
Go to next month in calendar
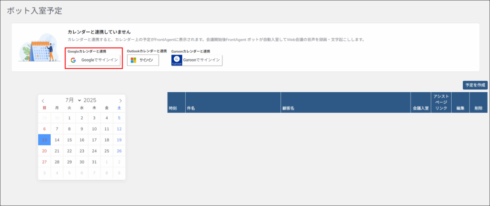pos(121,101)
